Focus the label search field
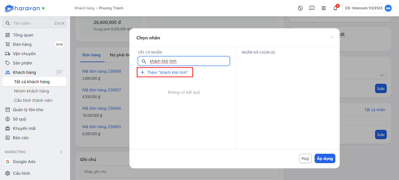 click(x=184, y=61)
